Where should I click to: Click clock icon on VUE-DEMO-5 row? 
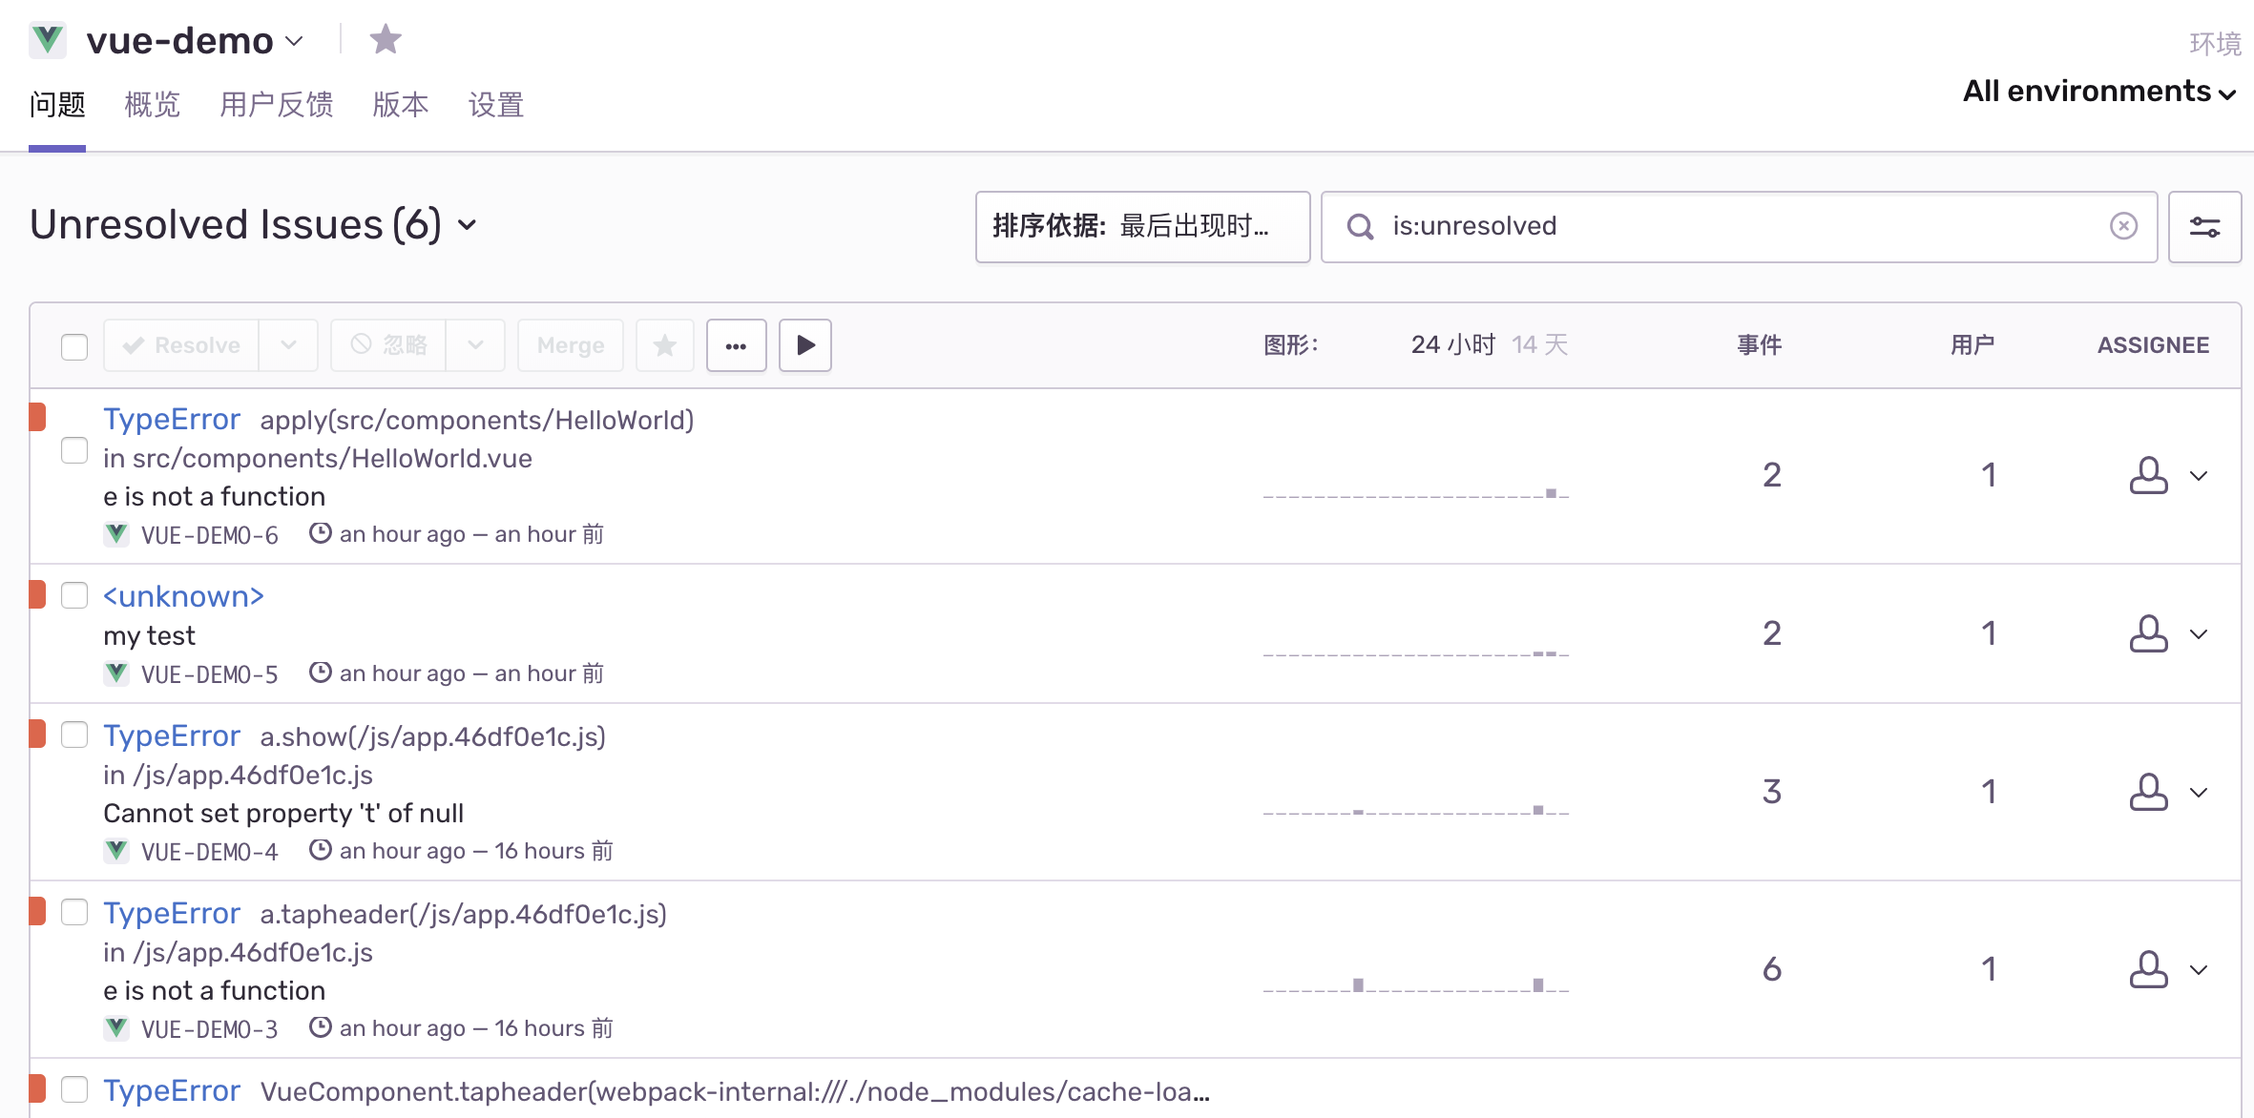click(321, 673)
